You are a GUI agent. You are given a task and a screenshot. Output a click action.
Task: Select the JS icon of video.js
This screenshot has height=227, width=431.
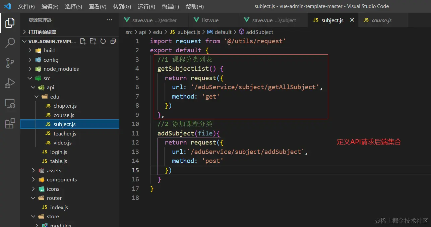[48, 143]
